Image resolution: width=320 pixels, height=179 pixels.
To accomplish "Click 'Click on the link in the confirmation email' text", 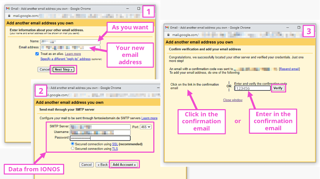I will pyautogui.click(x=195, y=86).
